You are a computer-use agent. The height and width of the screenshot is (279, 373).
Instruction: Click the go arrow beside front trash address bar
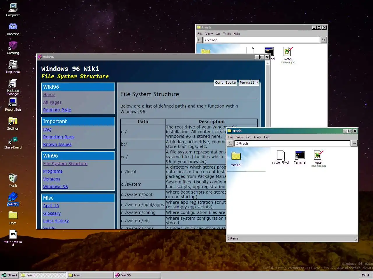[x=354, y=143]
